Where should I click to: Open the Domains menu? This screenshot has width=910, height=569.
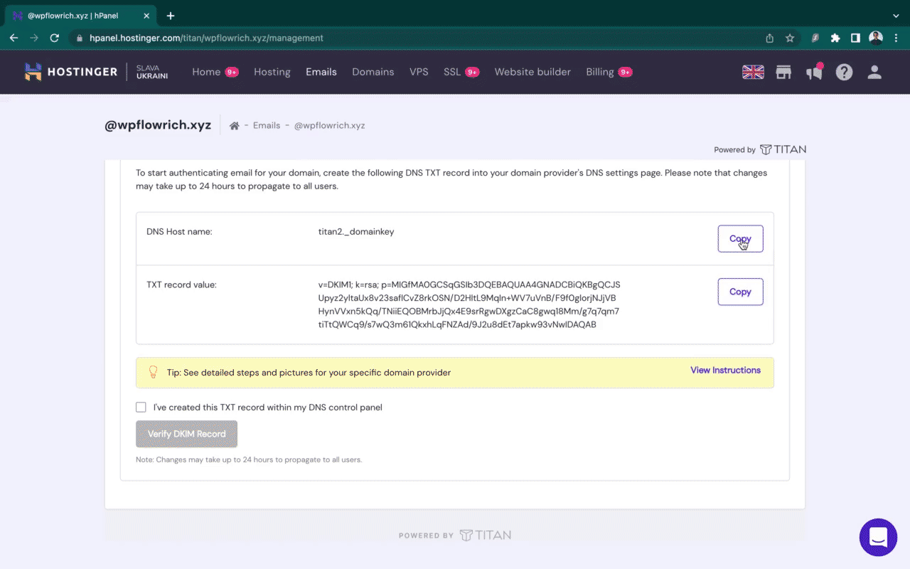click(x=373, y=72)
